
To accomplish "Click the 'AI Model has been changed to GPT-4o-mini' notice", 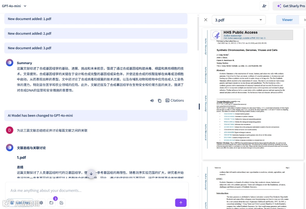I will point(96,115).
